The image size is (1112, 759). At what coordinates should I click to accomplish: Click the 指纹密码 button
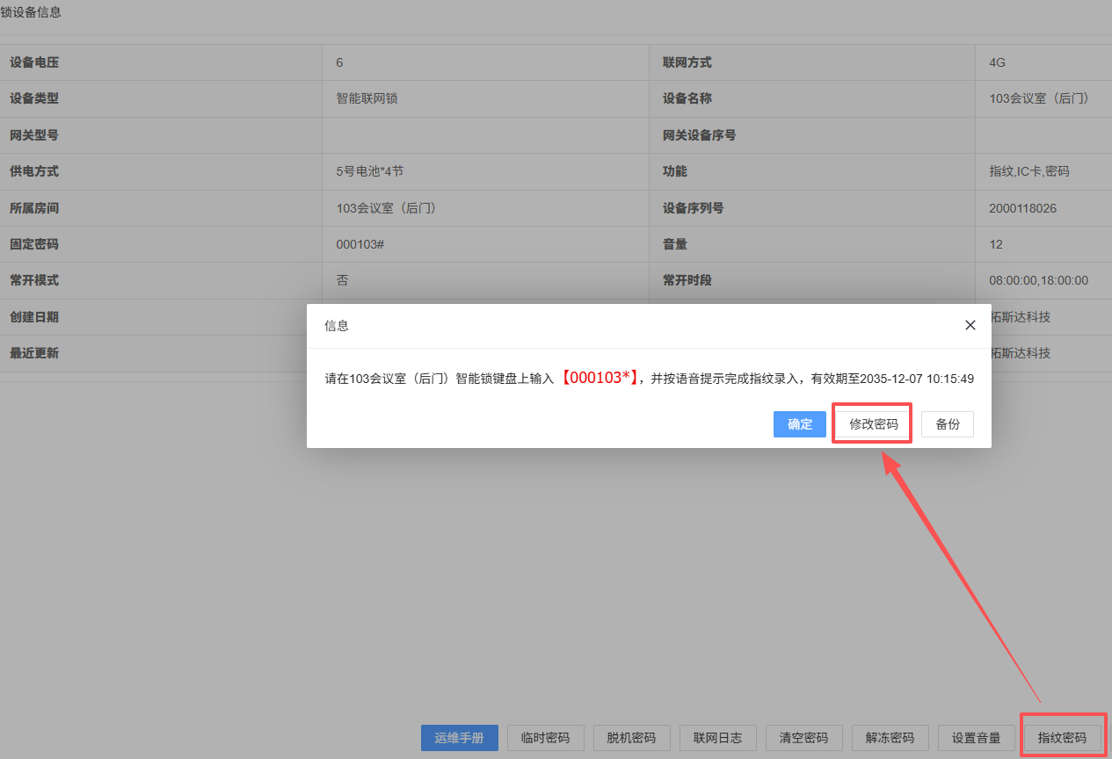(x=1062, y=738)
